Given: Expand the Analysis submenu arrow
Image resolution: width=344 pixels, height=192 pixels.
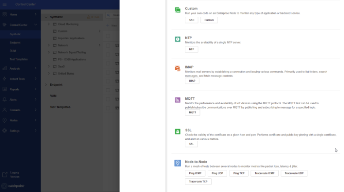Looking at the screenshot, I should tap(36, 68).
